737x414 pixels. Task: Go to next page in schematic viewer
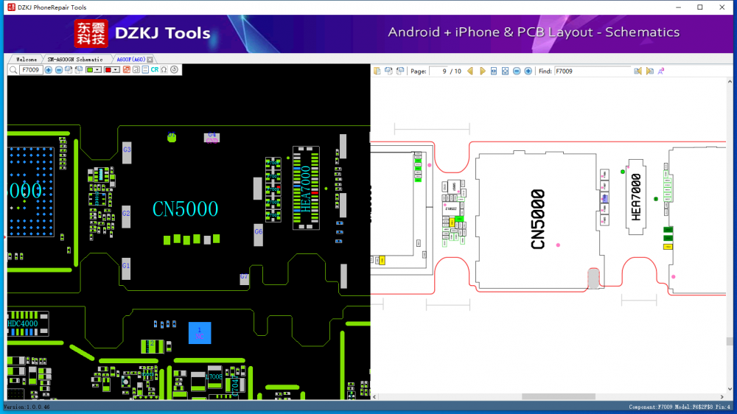coord(483,71)
